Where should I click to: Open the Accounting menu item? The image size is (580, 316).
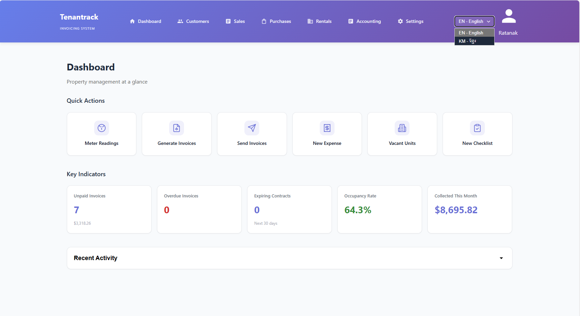click(x=365, y=21)
